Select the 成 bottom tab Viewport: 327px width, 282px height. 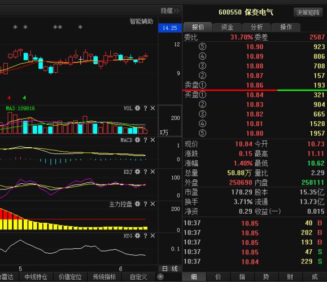coord(315,277)
